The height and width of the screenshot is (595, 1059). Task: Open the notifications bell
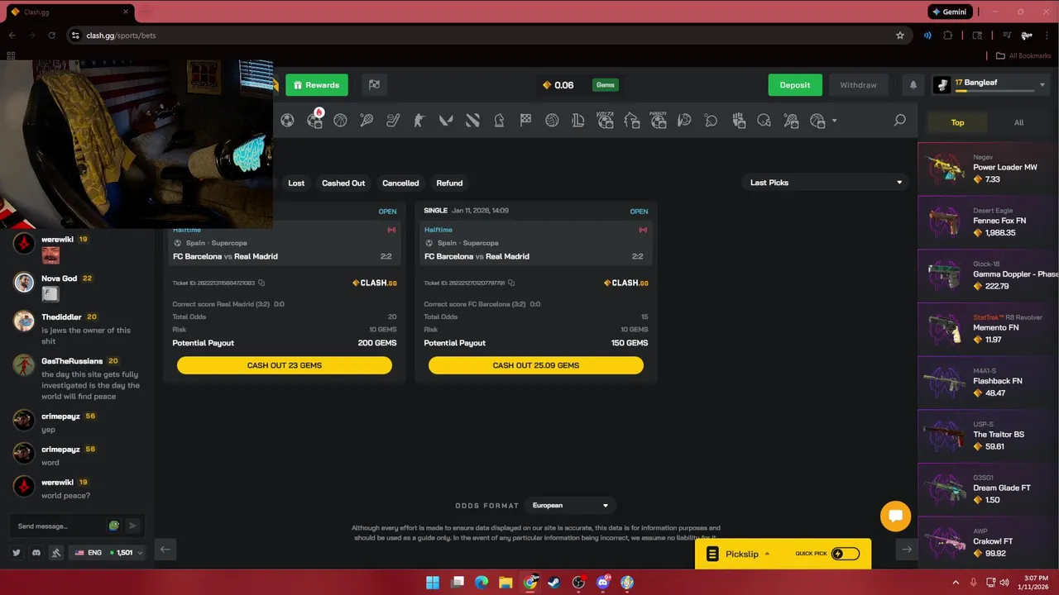tap(913, 85)
